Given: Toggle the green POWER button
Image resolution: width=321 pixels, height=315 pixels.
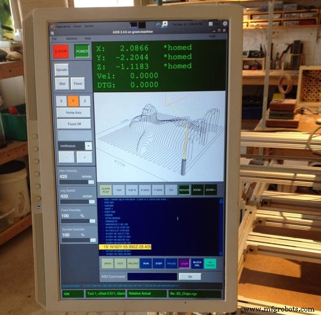Looking at the screenshot, I should 82,51.
